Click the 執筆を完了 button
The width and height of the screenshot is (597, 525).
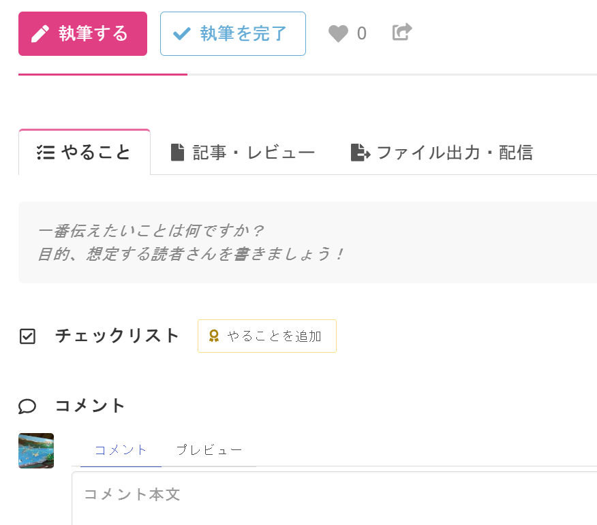click(x=233, y=34)
